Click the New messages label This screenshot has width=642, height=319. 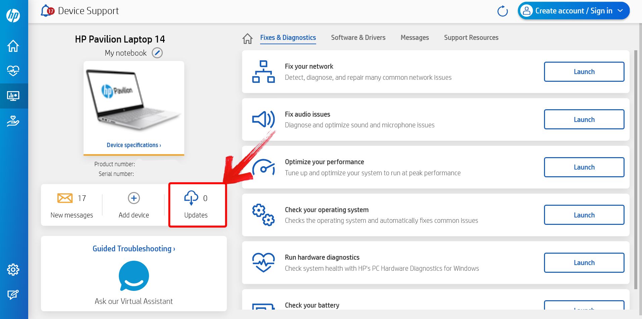[x=71, y=215]
